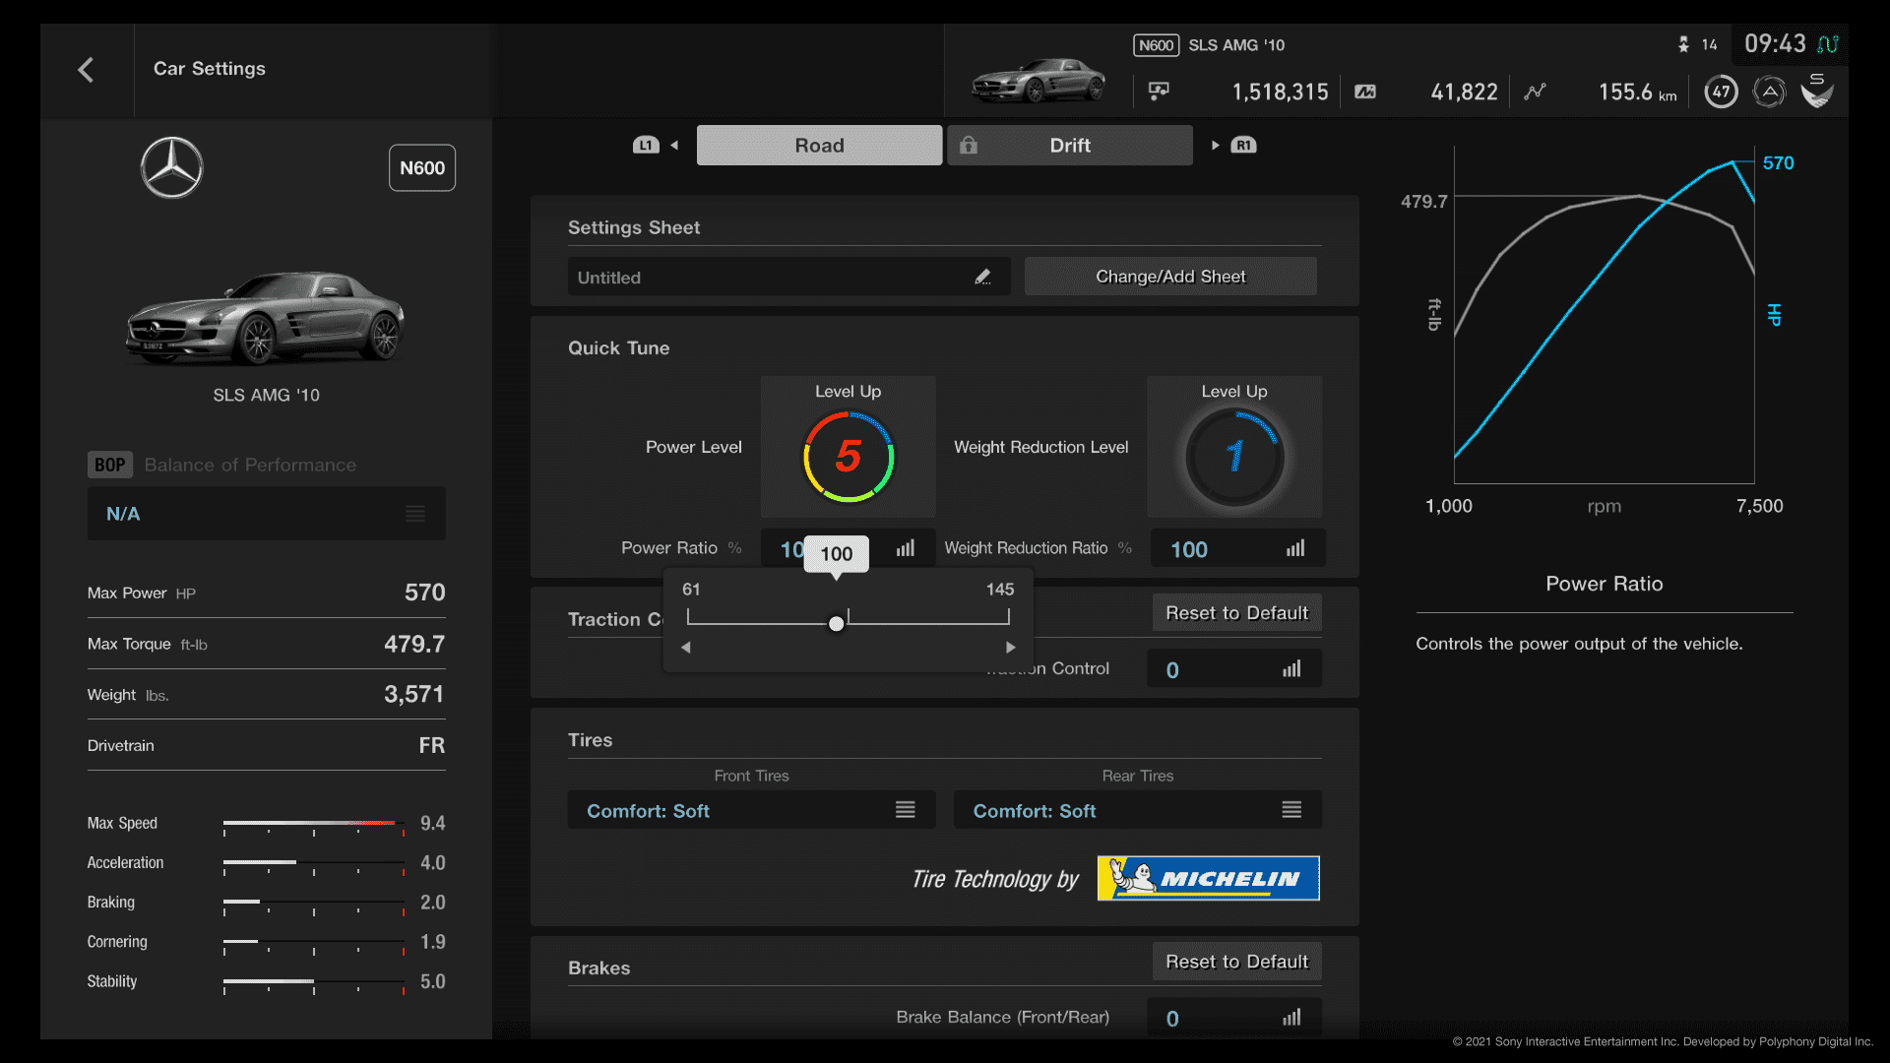Click the driver rating circle icon
The image size is (1890, 1063).
coord(1769,92)
